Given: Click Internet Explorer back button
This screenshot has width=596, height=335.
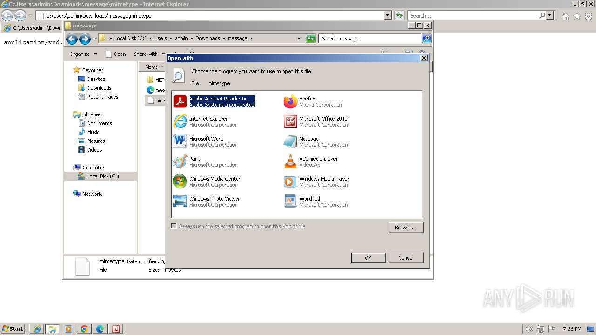Looking at the screenshot, I should (7, 15).
